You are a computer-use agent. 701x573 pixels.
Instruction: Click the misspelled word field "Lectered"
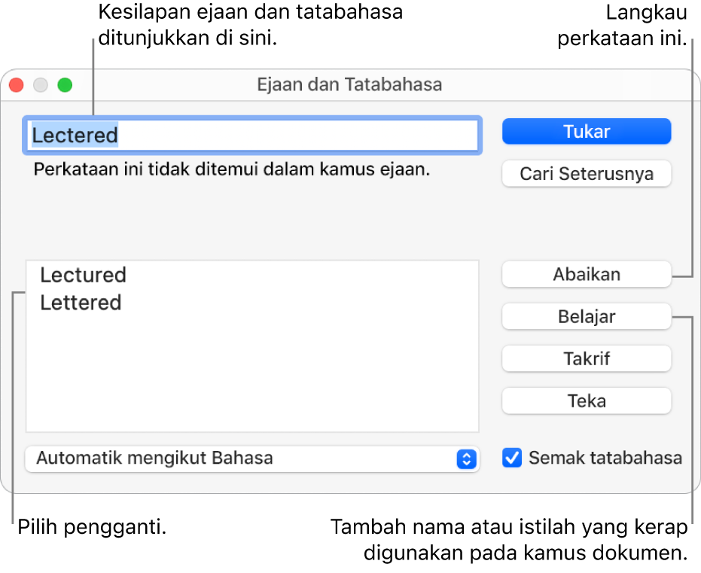pos(252,136)
